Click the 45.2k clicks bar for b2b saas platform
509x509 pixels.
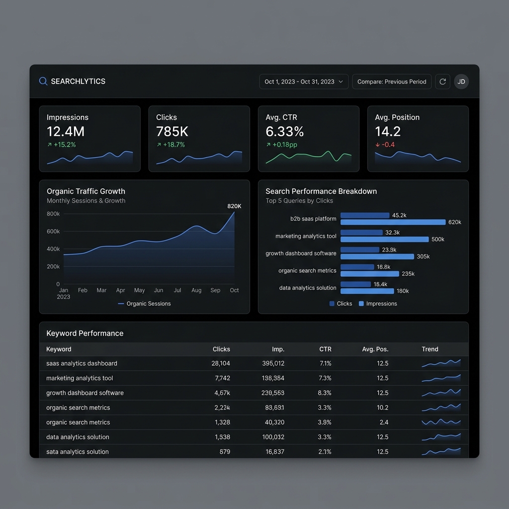365,215
